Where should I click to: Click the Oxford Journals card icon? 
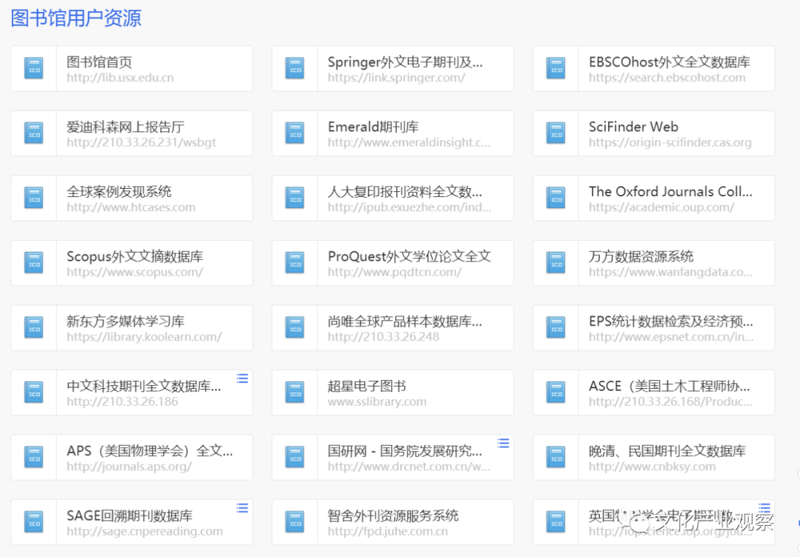click(x=556, y=198)
